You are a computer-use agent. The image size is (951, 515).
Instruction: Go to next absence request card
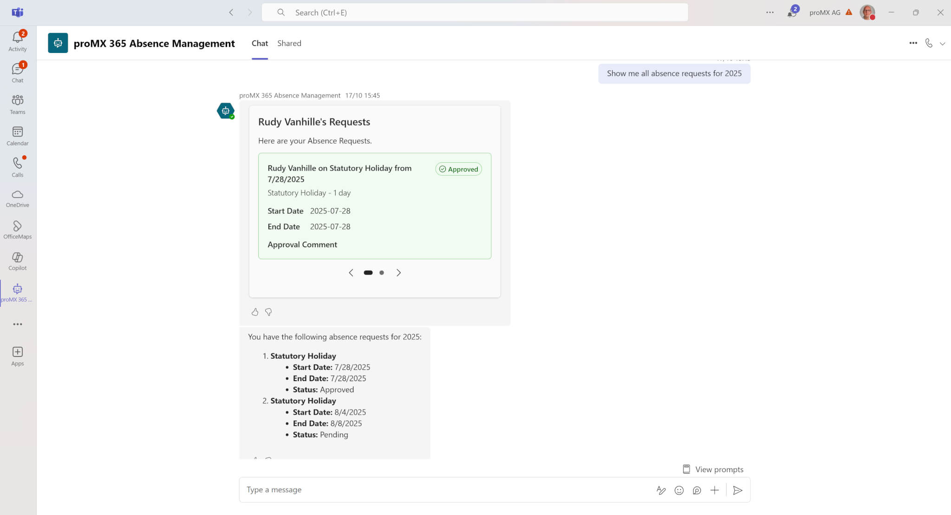[398, 273]
